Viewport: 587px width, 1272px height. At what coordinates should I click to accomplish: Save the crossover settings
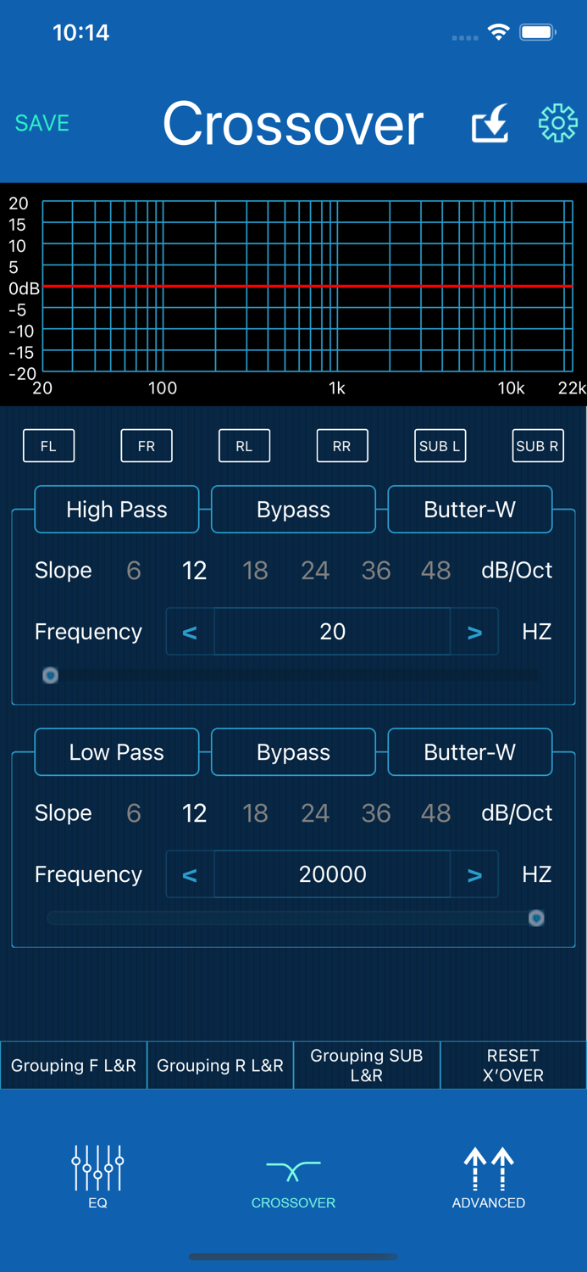click(42, 123)
